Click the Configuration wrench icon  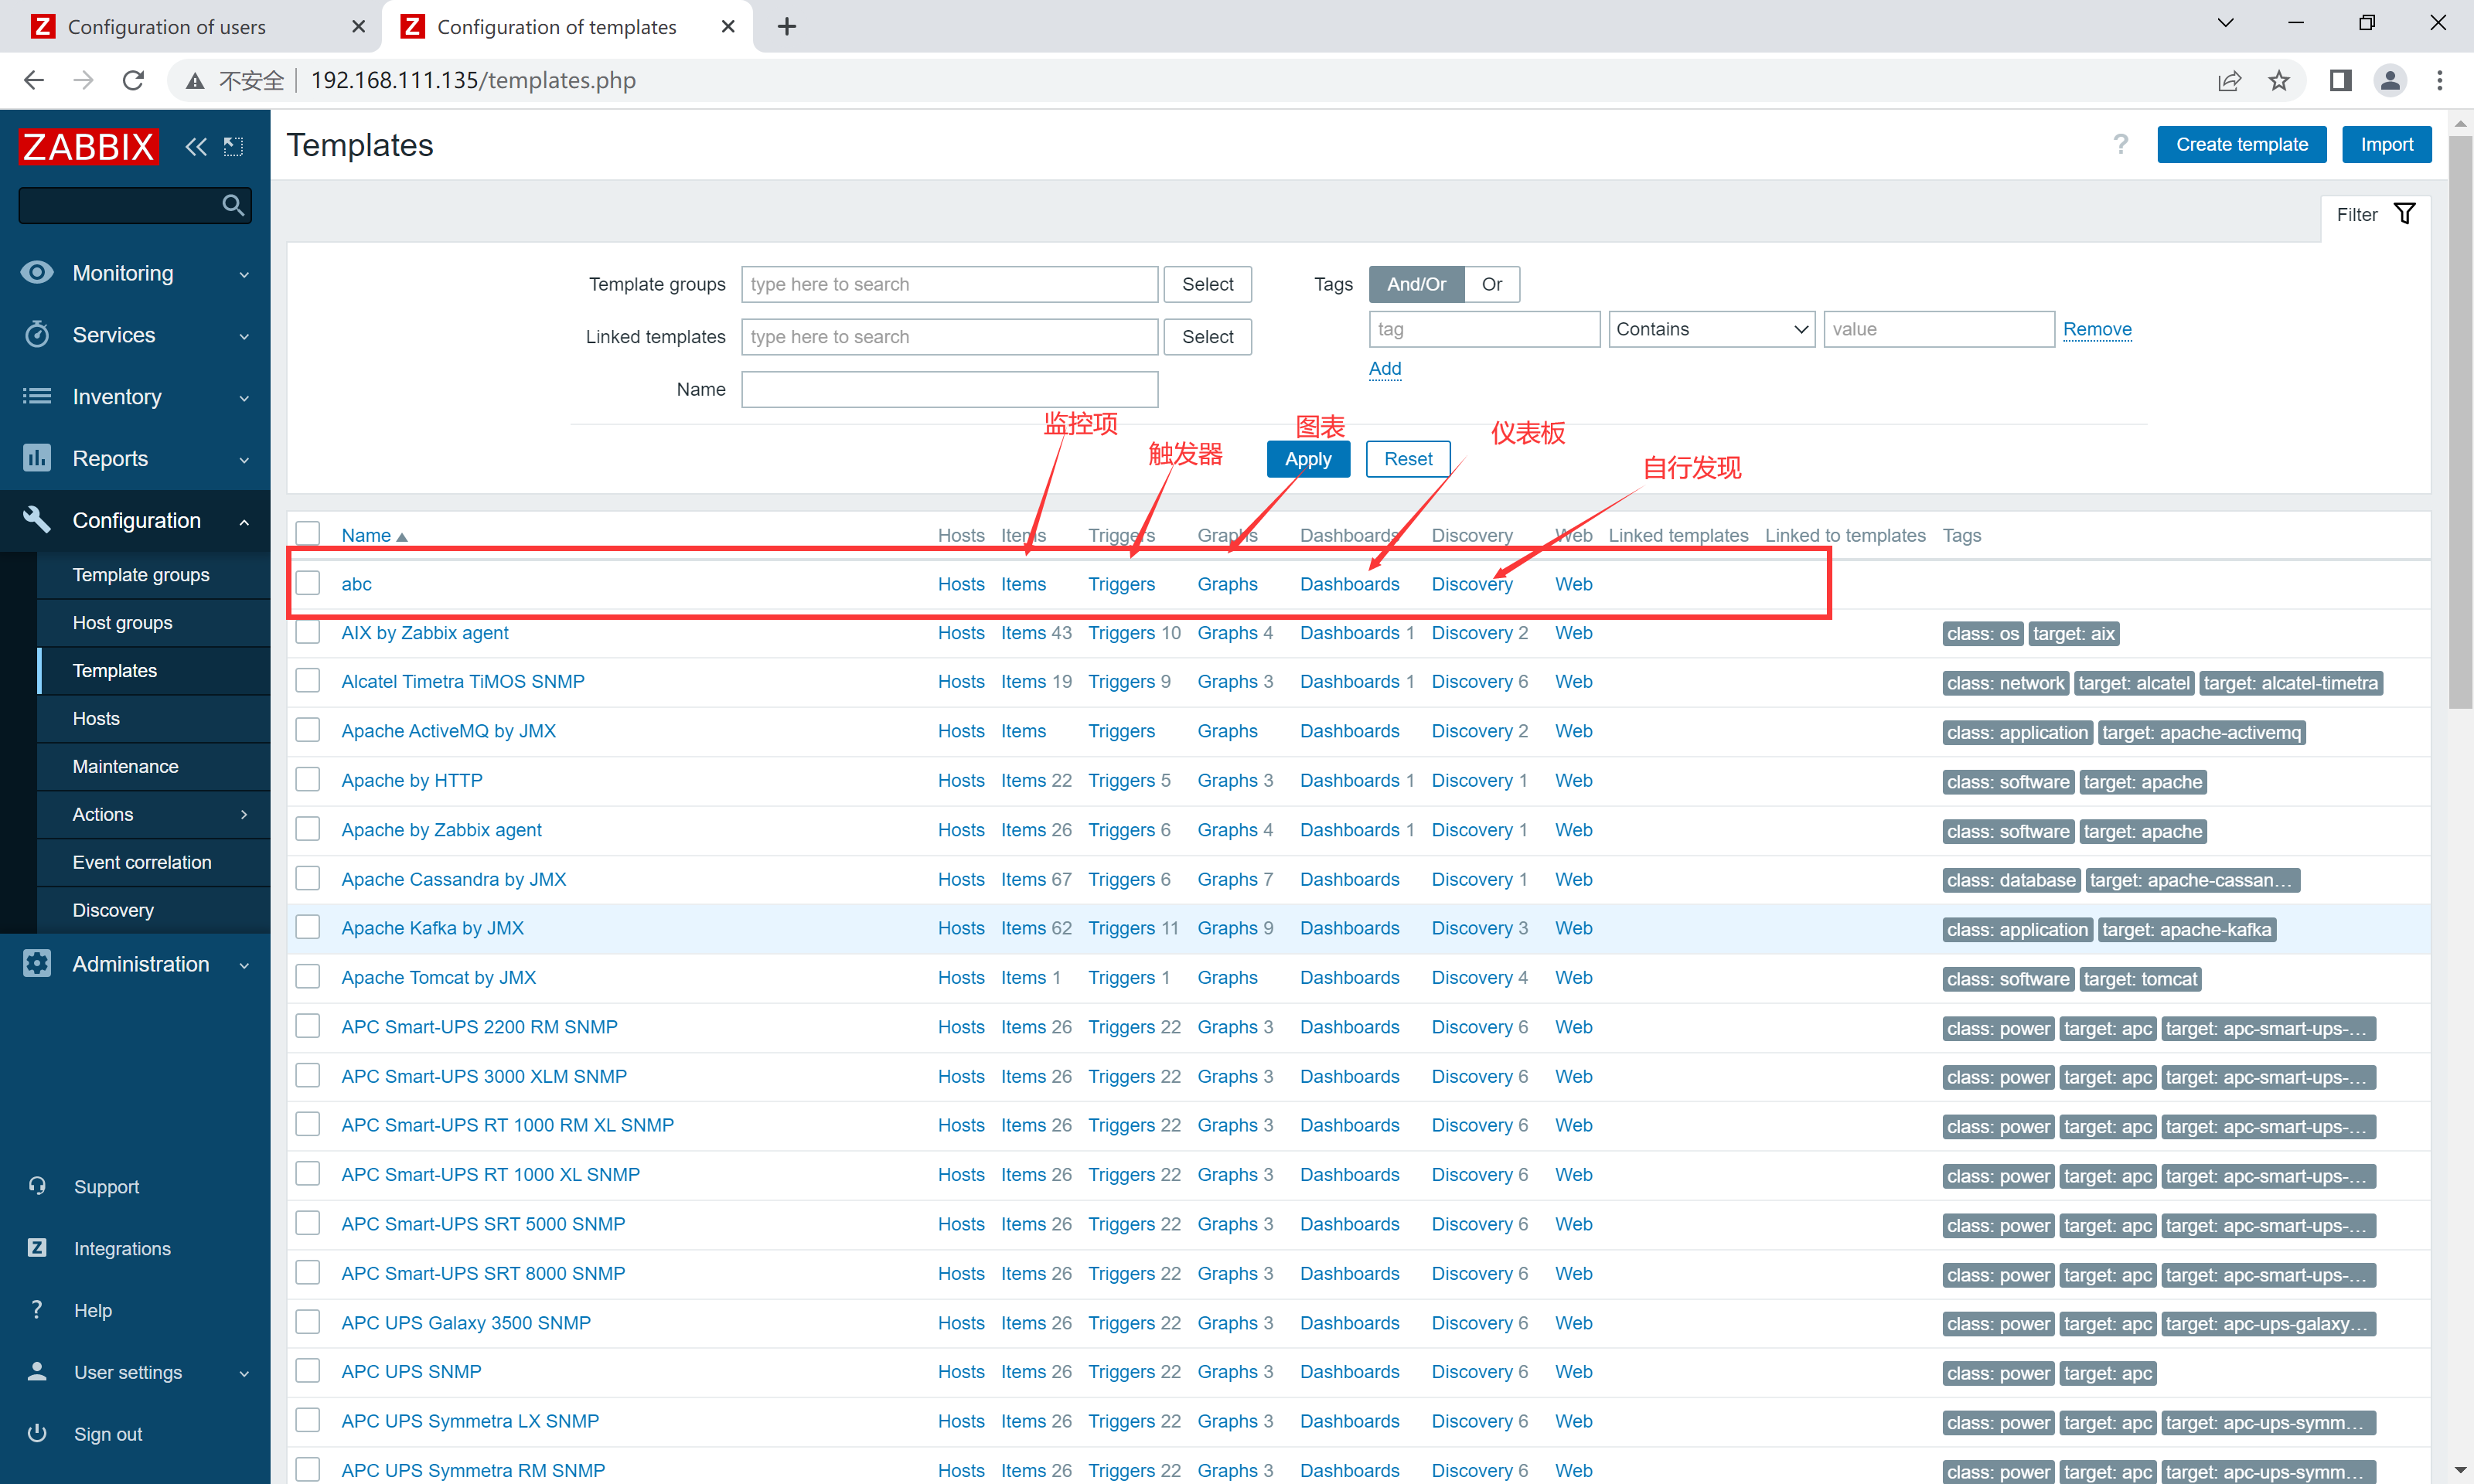37,519
